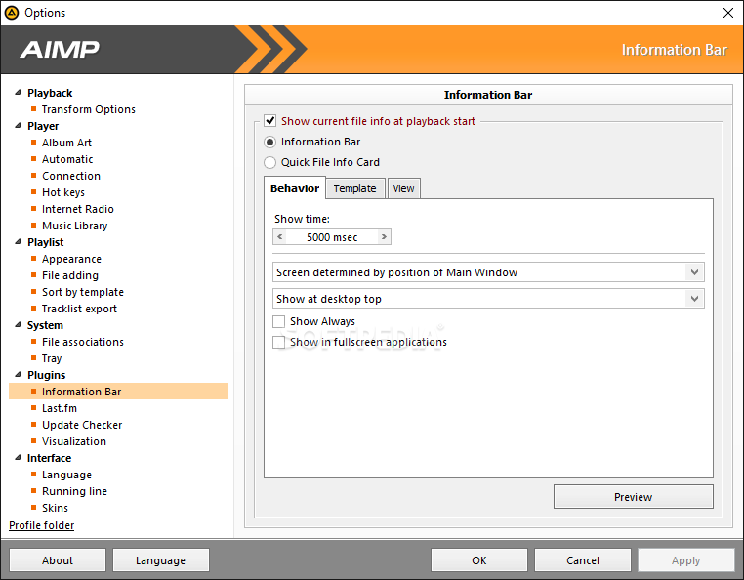The height and width of the screenshot is (580, 744).
Task: Open Internet Radio settings
Action: [78, 209]
